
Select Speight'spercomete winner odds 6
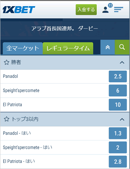click(x=118, y=91)
